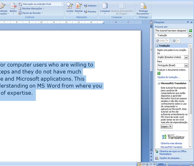The image size is (194, 166).
Task: Collapse the Microsoft Translator section
Action: click(x=159, y=83)
